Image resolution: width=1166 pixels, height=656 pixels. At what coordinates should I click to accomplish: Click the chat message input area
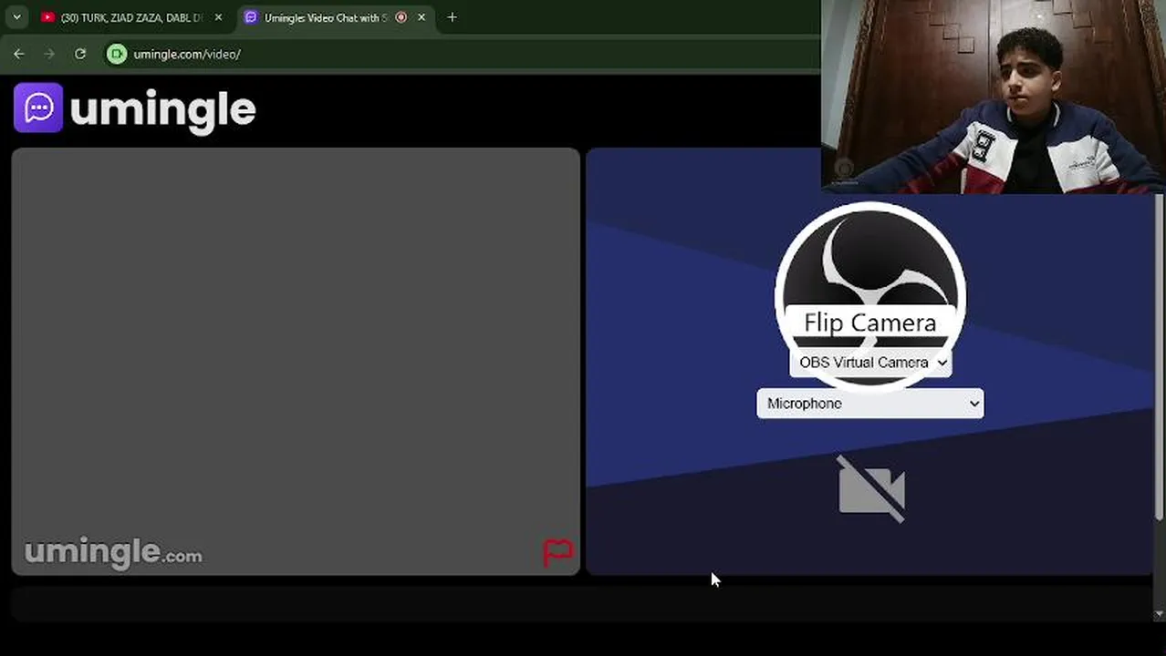581,603
